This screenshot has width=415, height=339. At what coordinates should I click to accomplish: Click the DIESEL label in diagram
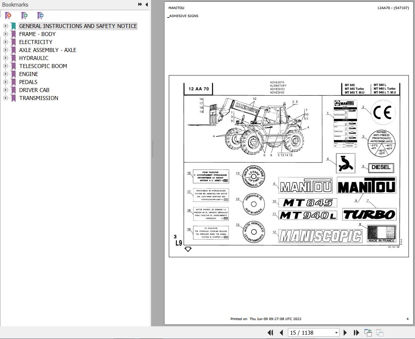[x=381, y=167]
